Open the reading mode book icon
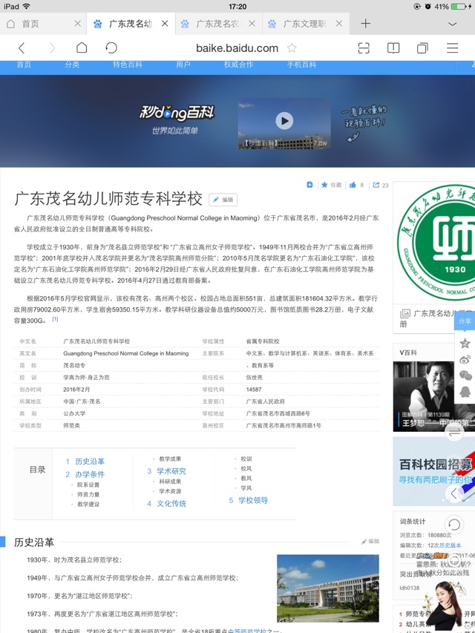 393,48
